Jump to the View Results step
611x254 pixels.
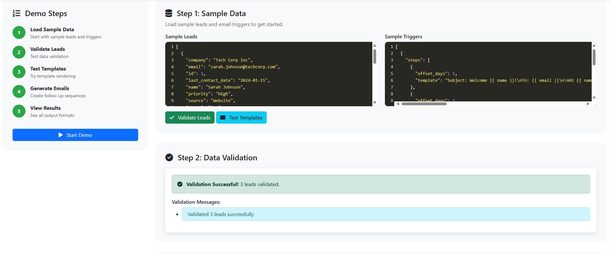45,108
